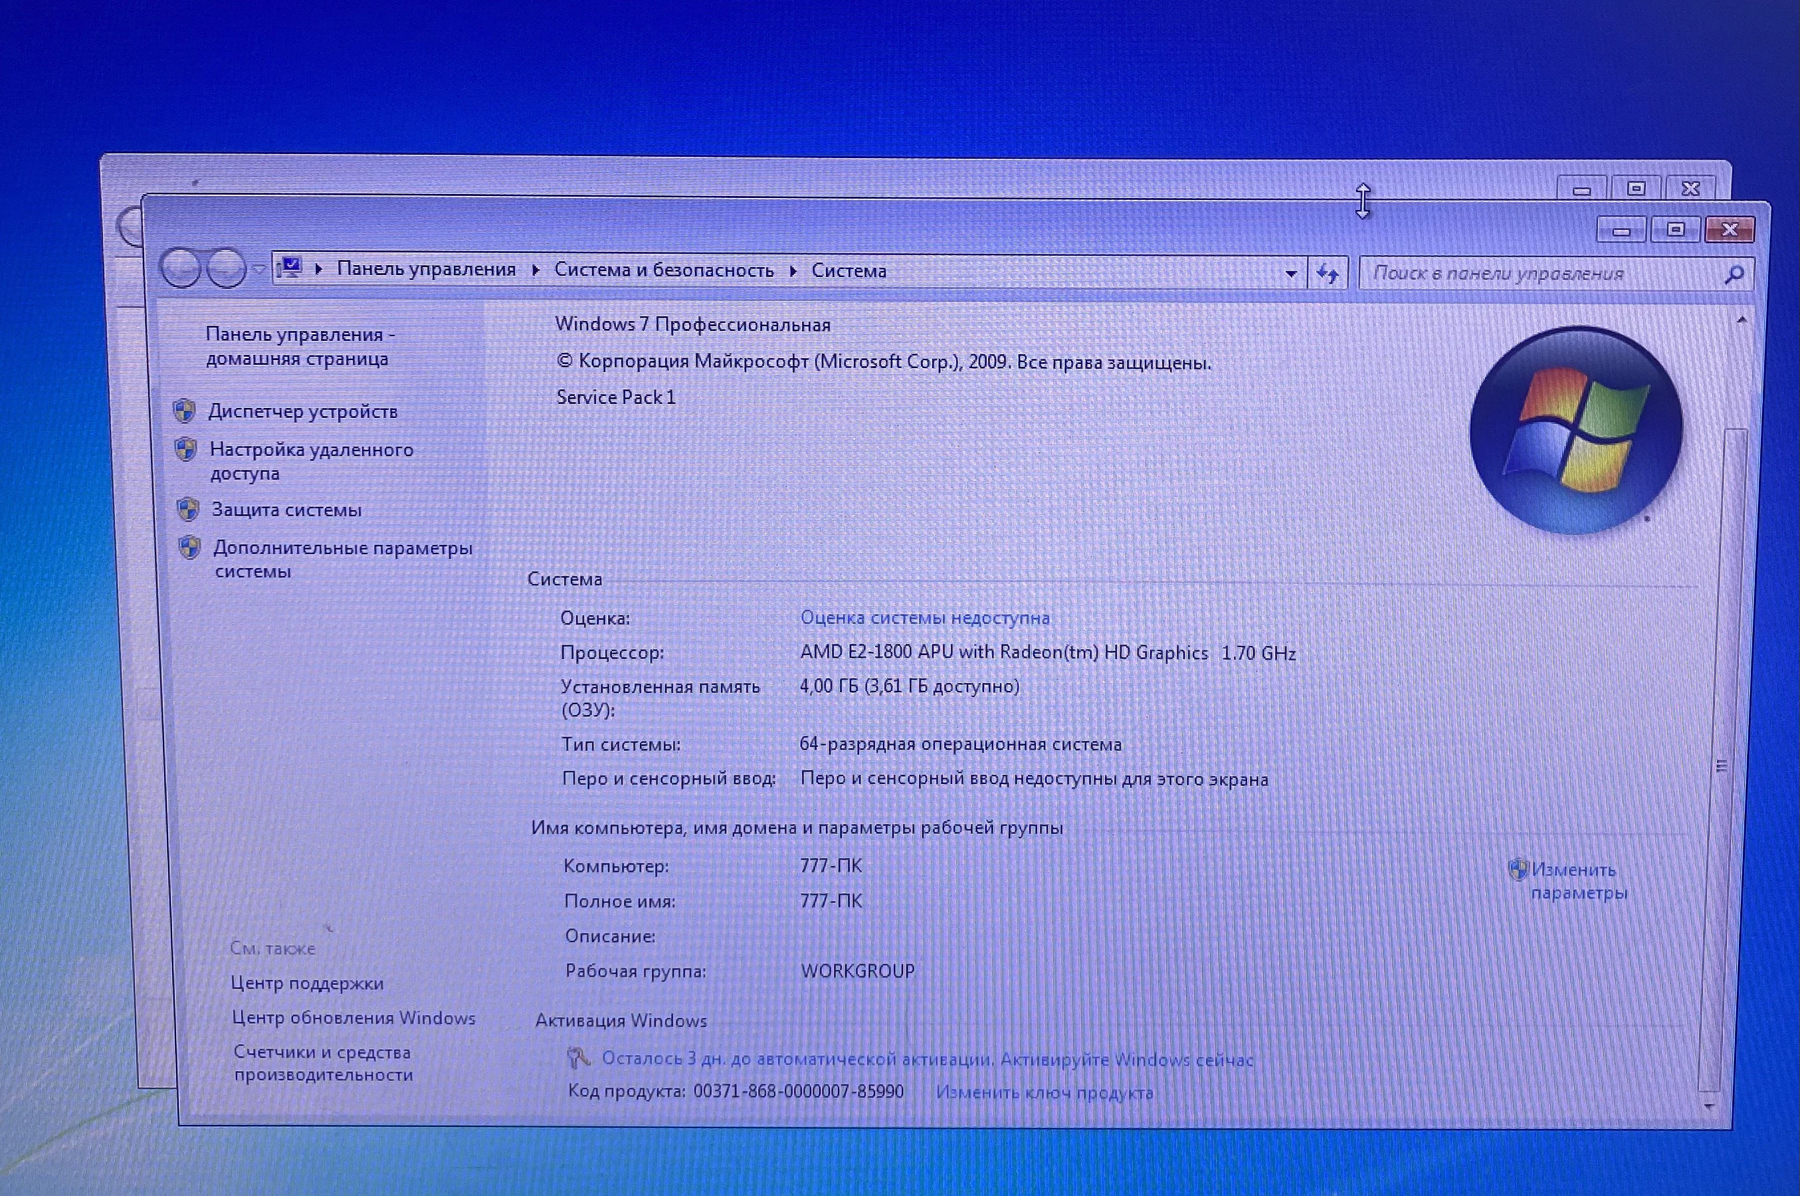This screenshot has height=1196, width=1800.
Task: Open 'Дополнительные параметры системы' link
Action: click(x=342, y=559)
